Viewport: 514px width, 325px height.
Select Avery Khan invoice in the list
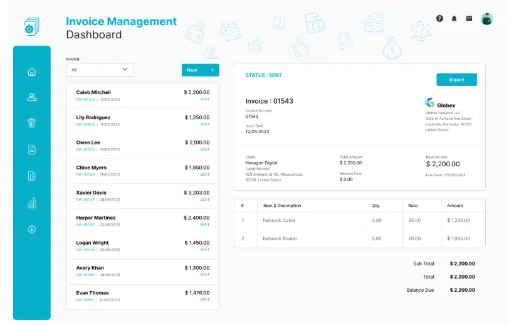142,271
